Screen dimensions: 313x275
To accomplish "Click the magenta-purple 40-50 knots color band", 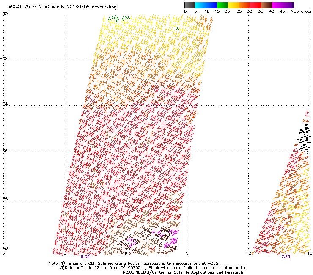I will point(283,5).
